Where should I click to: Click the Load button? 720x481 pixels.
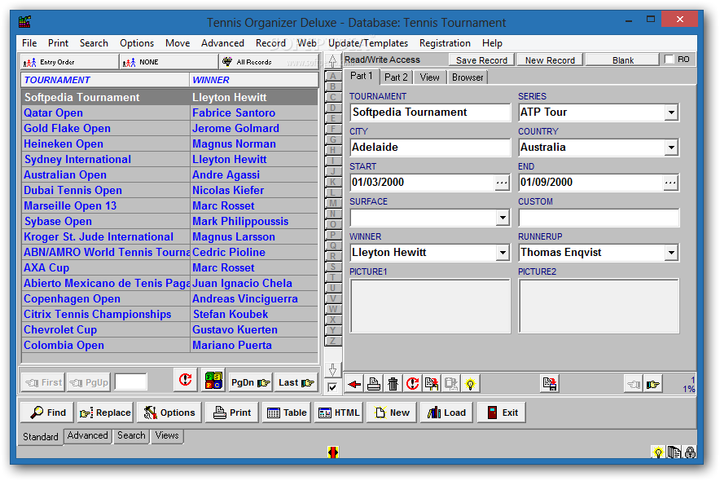coord(446,413)
